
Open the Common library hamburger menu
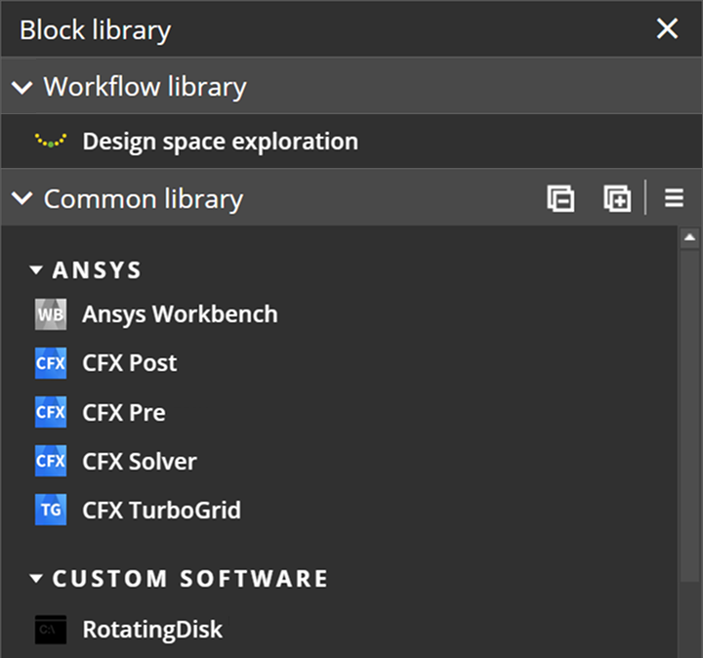coord(674,197)
